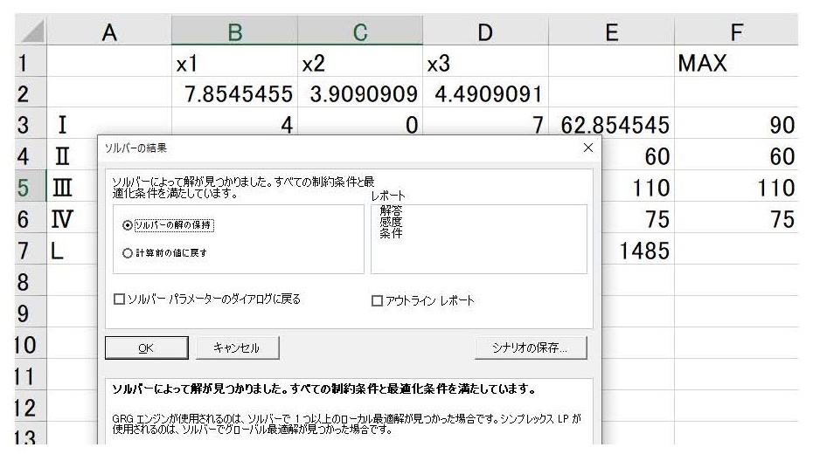This screenshot has height=461, width=827.
Task: Enable ソルバー パラメーターのダイアログに戻る checkbox
Action: coord(120,299)
